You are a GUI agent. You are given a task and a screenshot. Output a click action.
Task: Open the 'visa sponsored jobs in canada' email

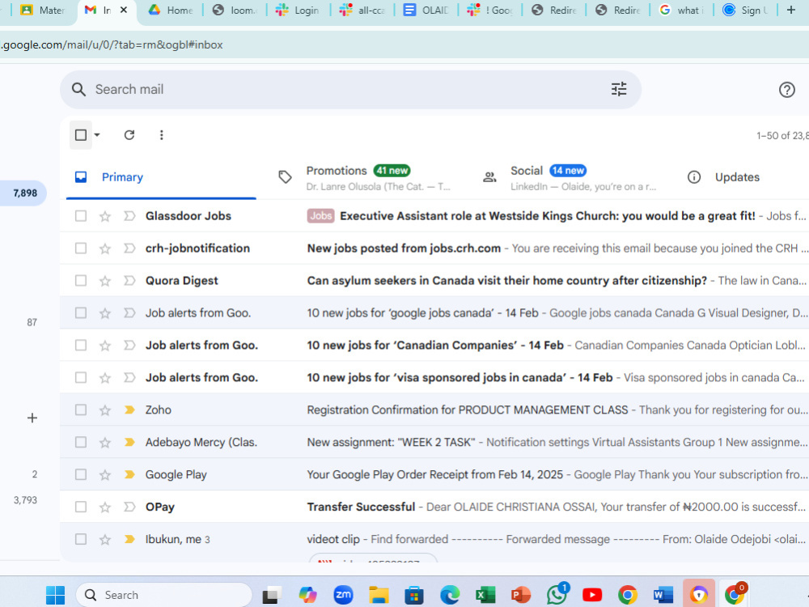460,378
